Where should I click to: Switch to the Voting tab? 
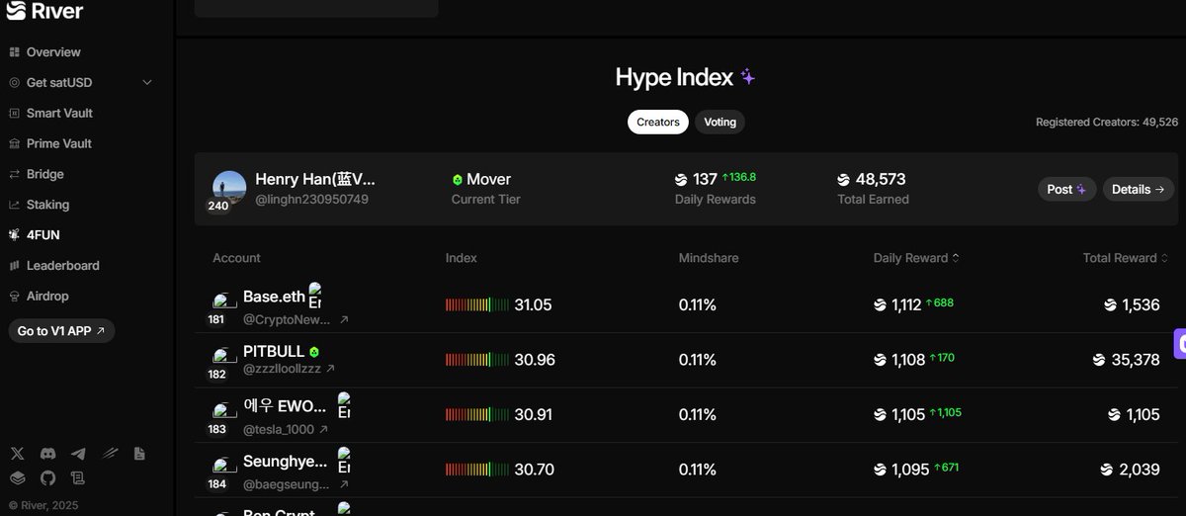(720, 123)
